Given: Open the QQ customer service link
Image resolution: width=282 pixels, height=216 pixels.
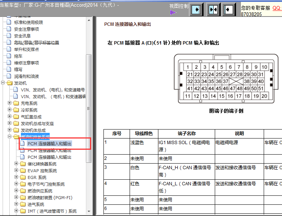Looking at the screenshot, I should click(277, 8).
